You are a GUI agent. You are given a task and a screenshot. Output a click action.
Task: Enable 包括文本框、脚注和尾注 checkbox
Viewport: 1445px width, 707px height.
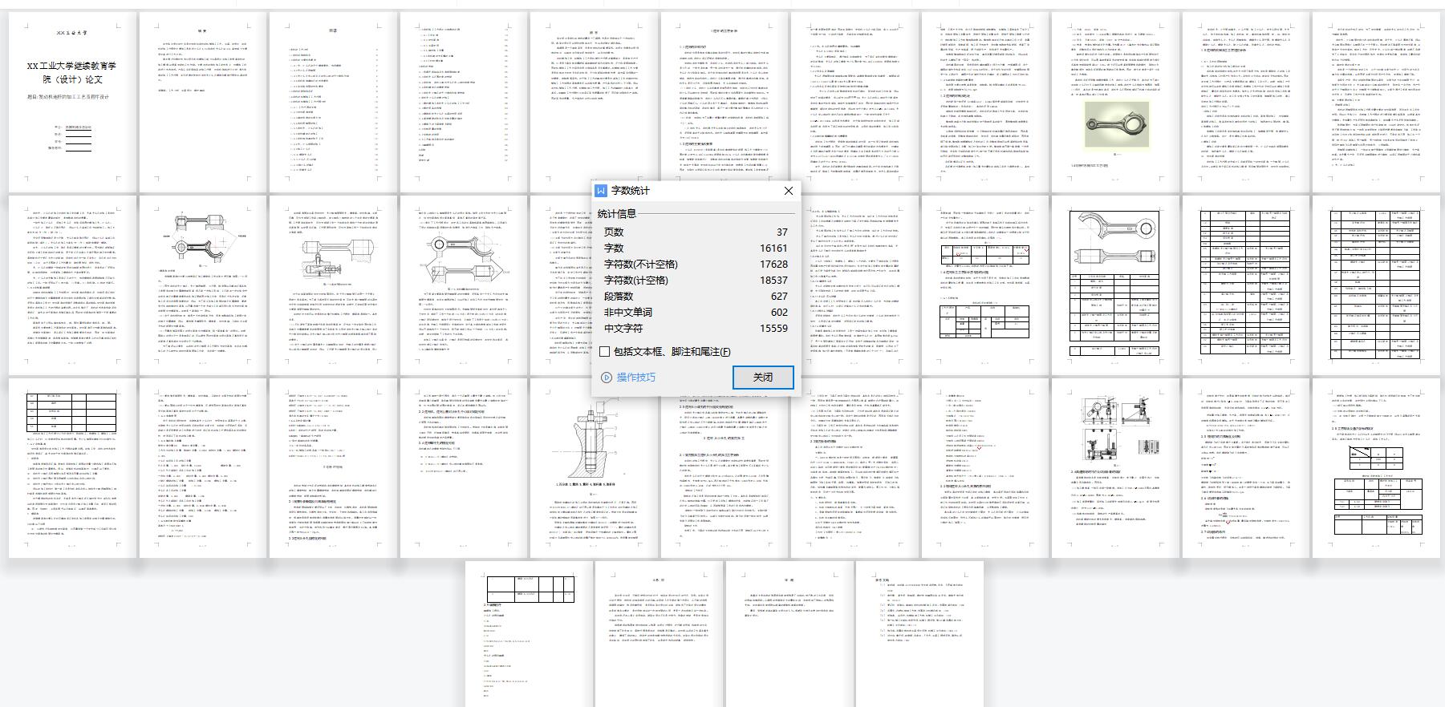point(605,351)
